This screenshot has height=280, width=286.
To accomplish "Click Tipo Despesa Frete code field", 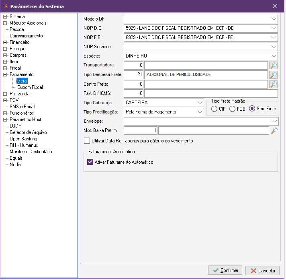I will pyautogui.click(x=133, y=75).
